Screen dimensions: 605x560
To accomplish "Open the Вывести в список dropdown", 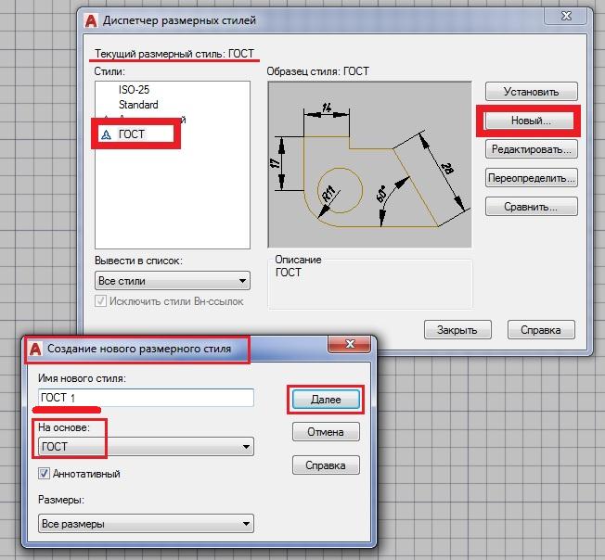I will [x=173, y=281].
